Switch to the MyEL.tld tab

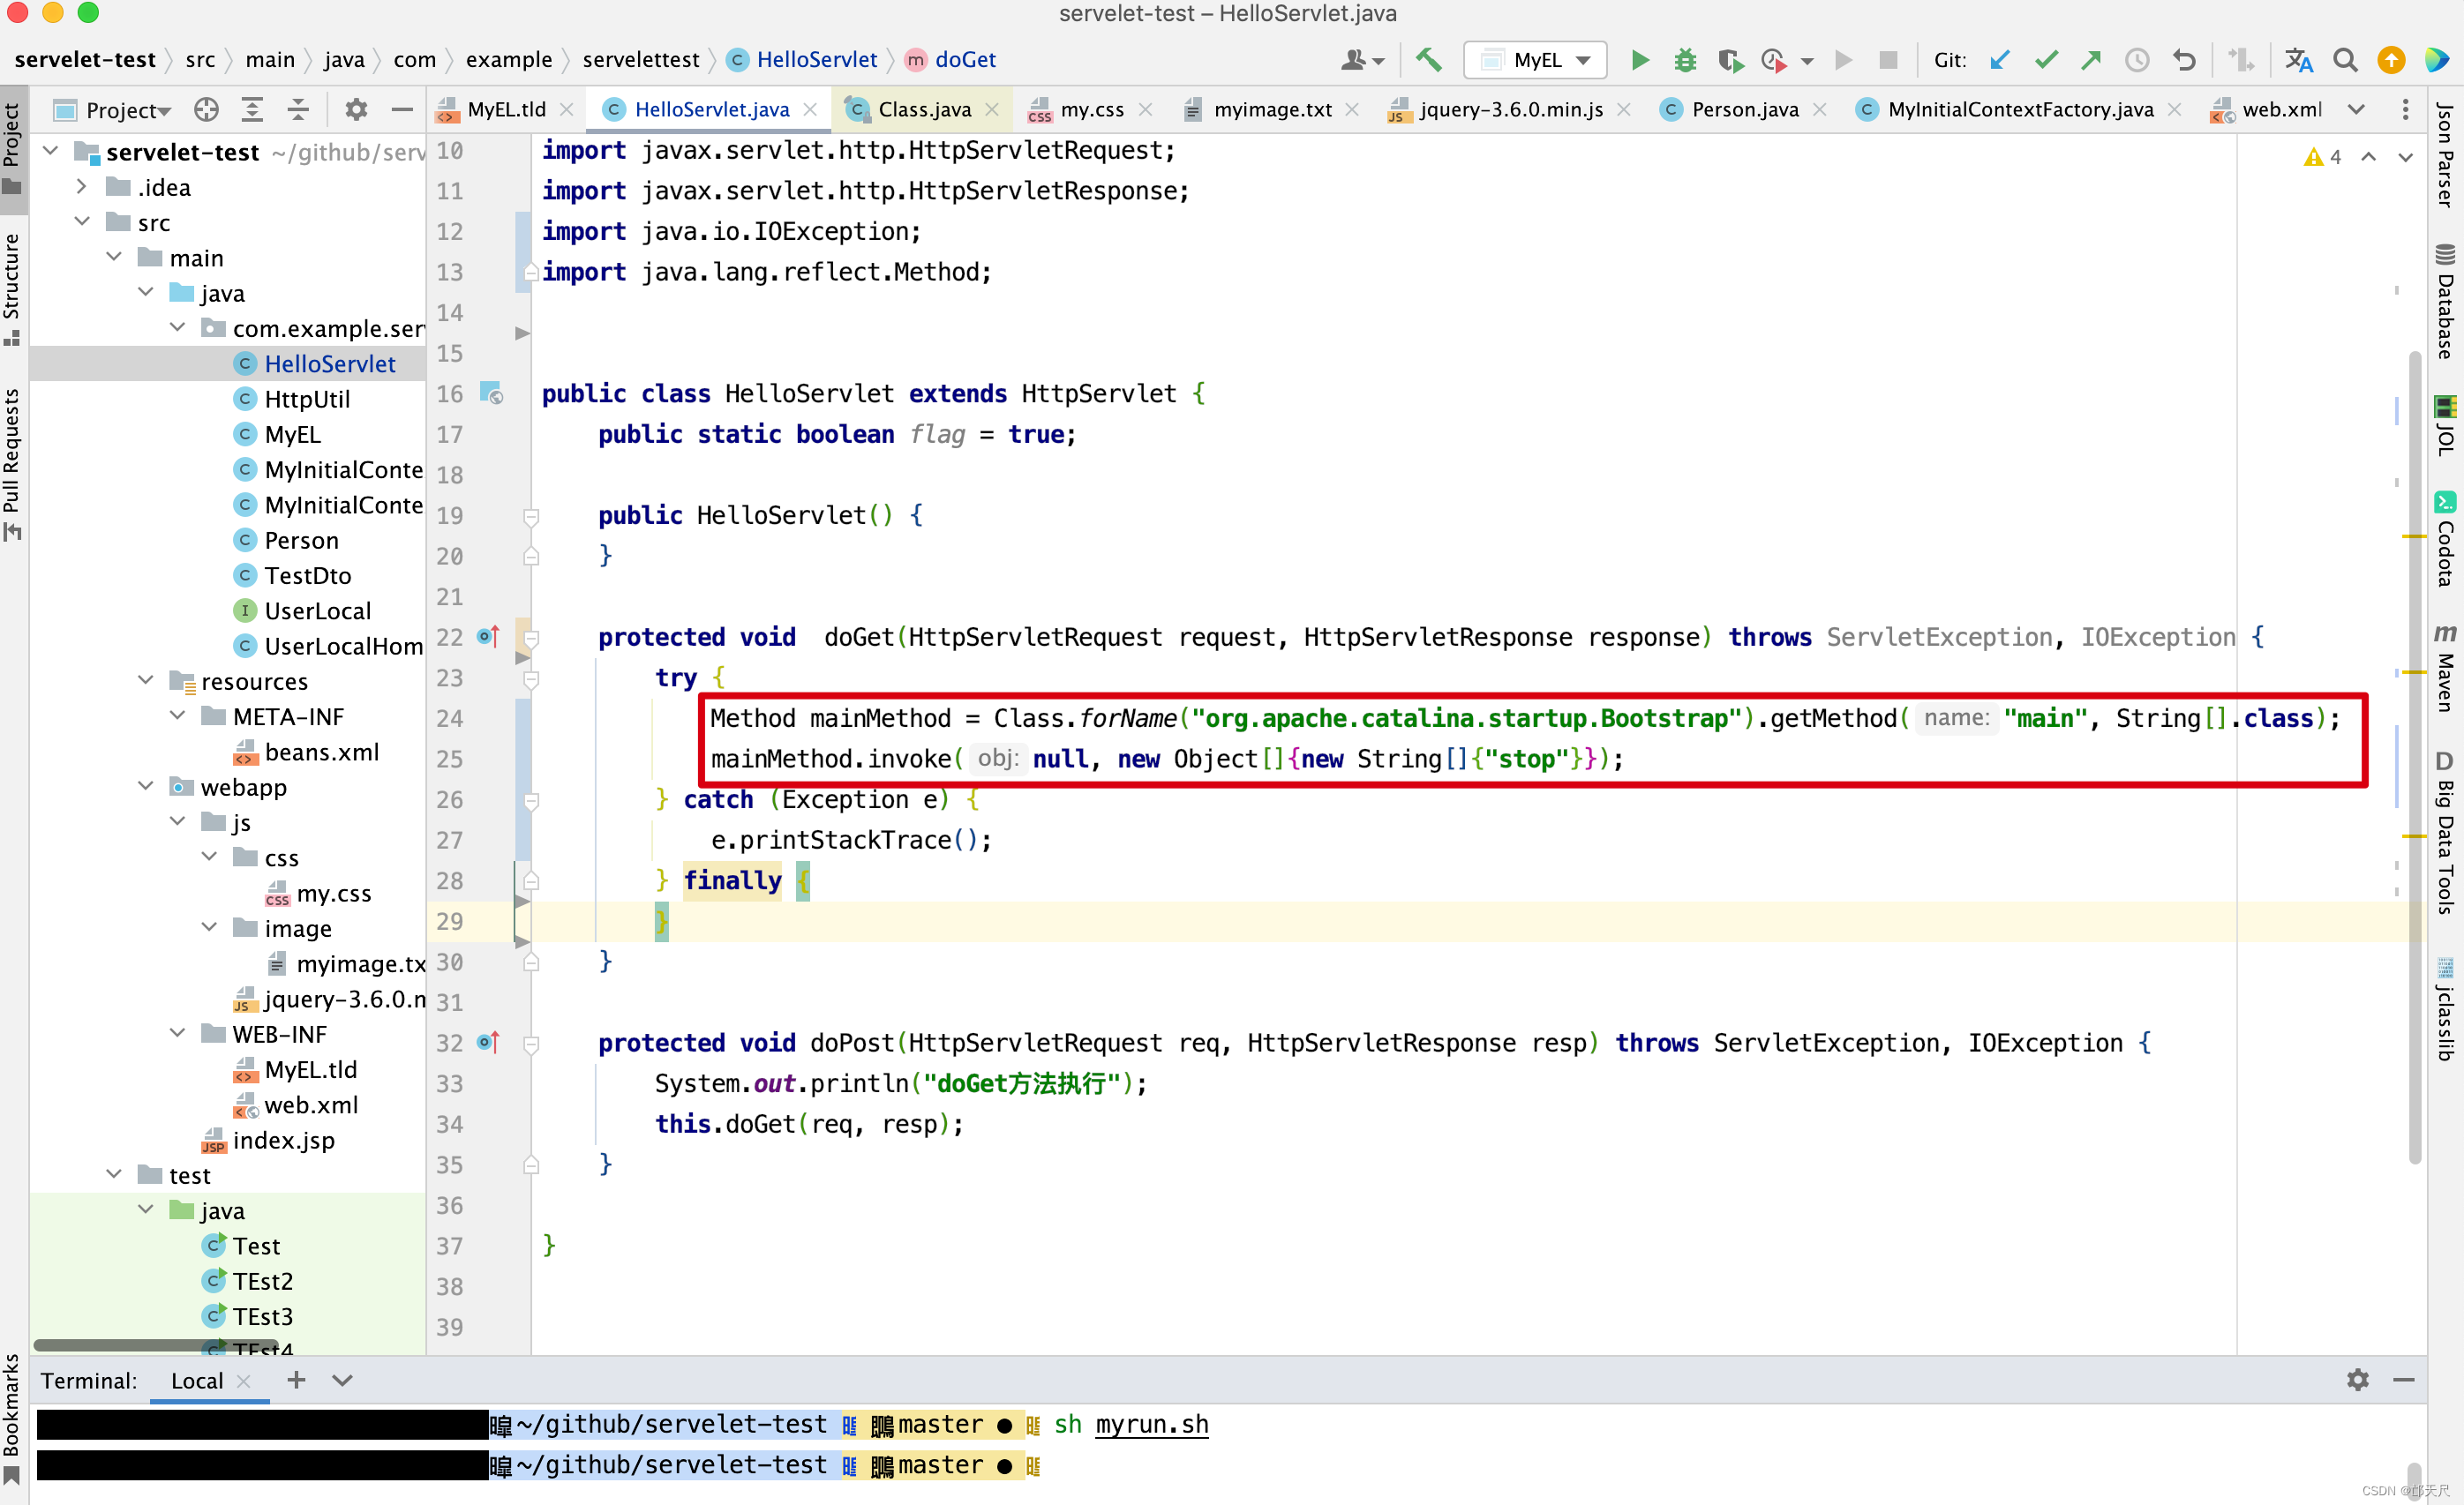pos(505,110)
